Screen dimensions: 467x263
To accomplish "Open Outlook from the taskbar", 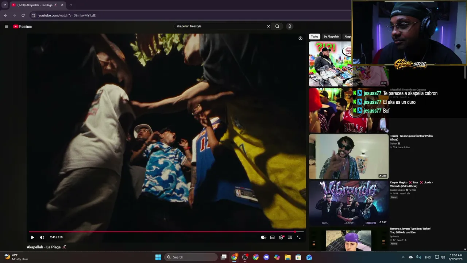I will 309,257.
